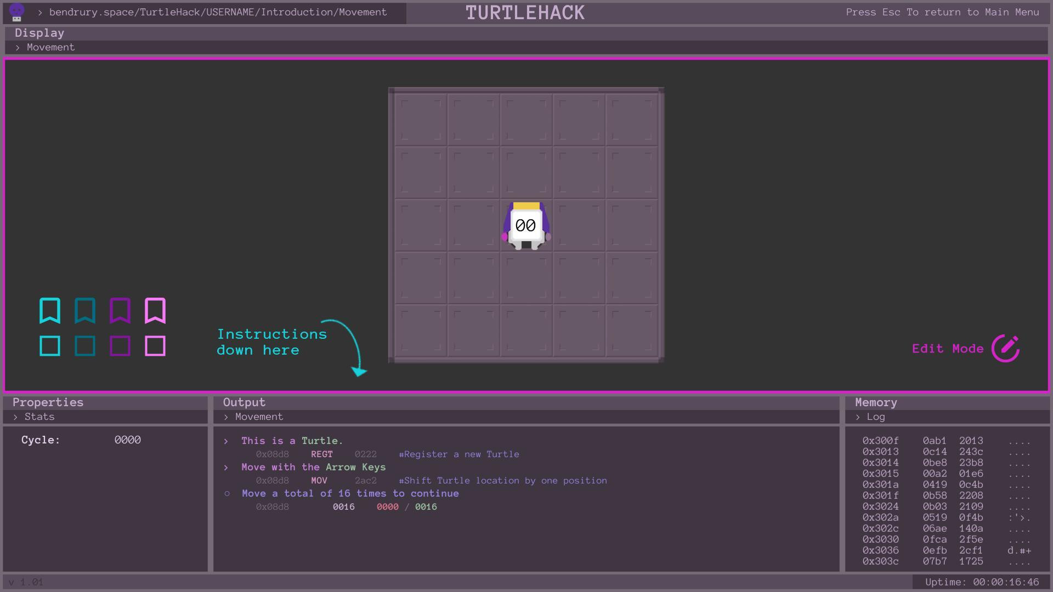Click the v 1.01 version label

tap(26, 582)
